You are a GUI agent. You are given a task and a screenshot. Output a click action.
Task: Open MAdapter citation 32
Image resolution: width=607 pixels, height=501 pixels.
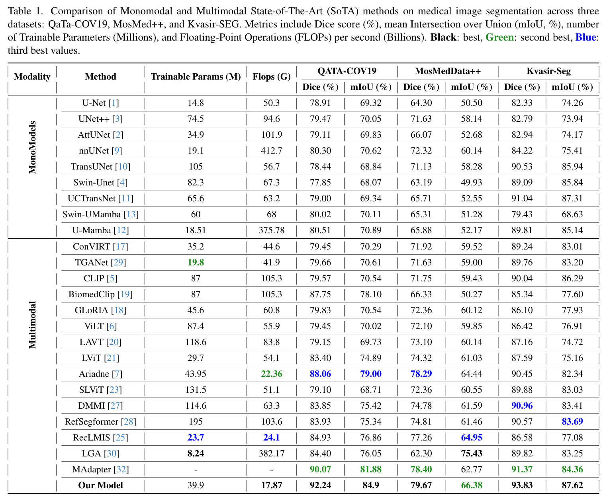coord(121,470)
